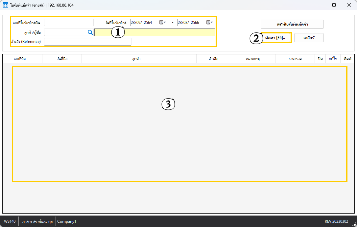Click the customer search magnifier icon
This screenshot has width=357, height=227.
coord(90,32)
